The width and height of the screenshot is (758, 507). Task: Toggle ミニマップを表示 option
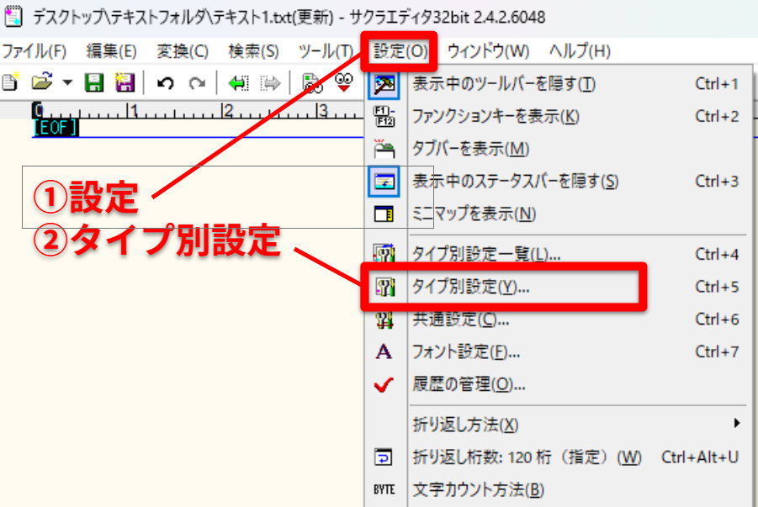[474, 214]
